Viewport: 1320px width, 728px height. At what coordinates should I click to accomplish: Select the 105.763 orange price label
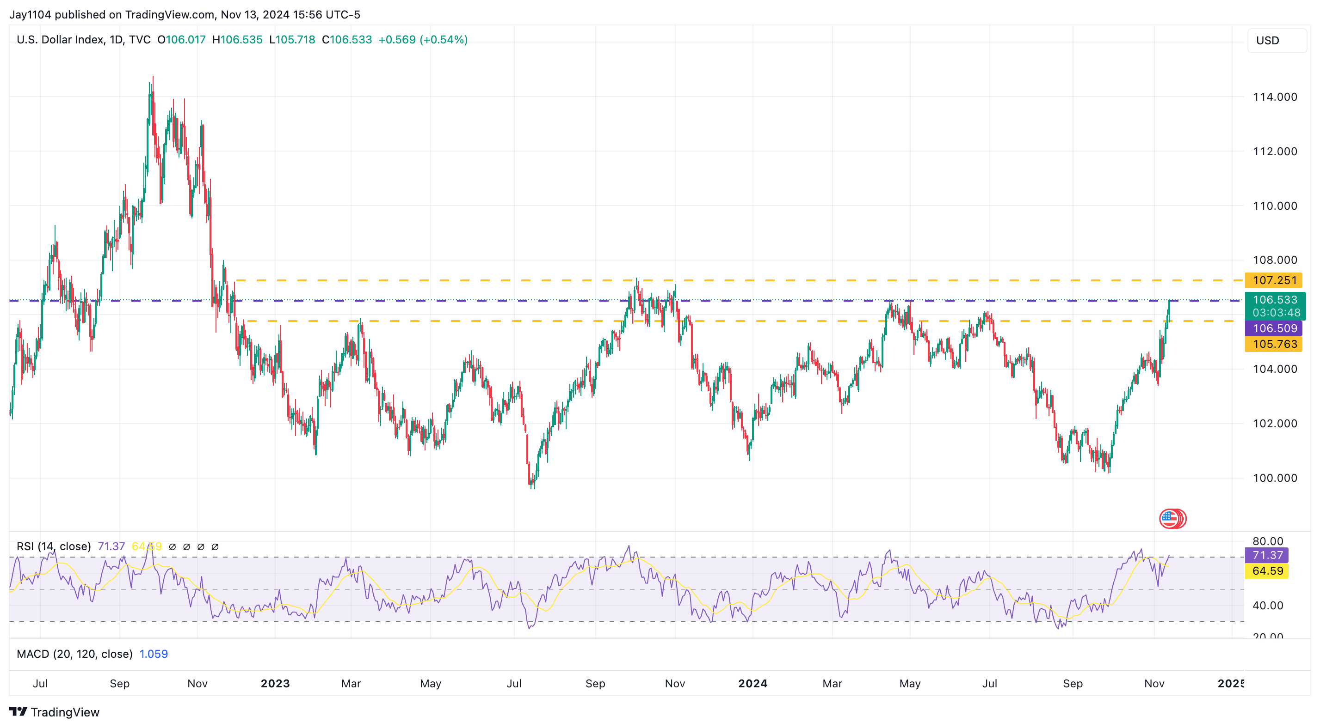(x=1273, y=344)
